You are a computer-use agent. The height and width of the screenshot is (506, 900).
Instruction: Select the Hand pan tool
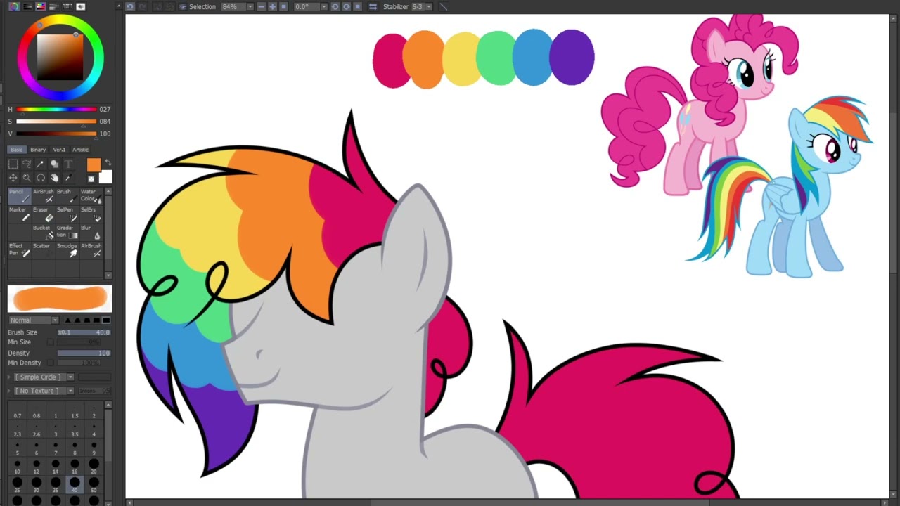pos(54,178)
